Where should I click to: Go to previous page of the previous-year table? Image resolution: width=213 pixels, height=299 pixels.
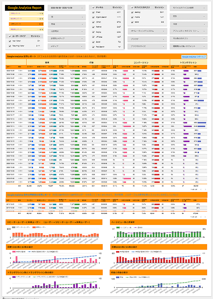201,217
